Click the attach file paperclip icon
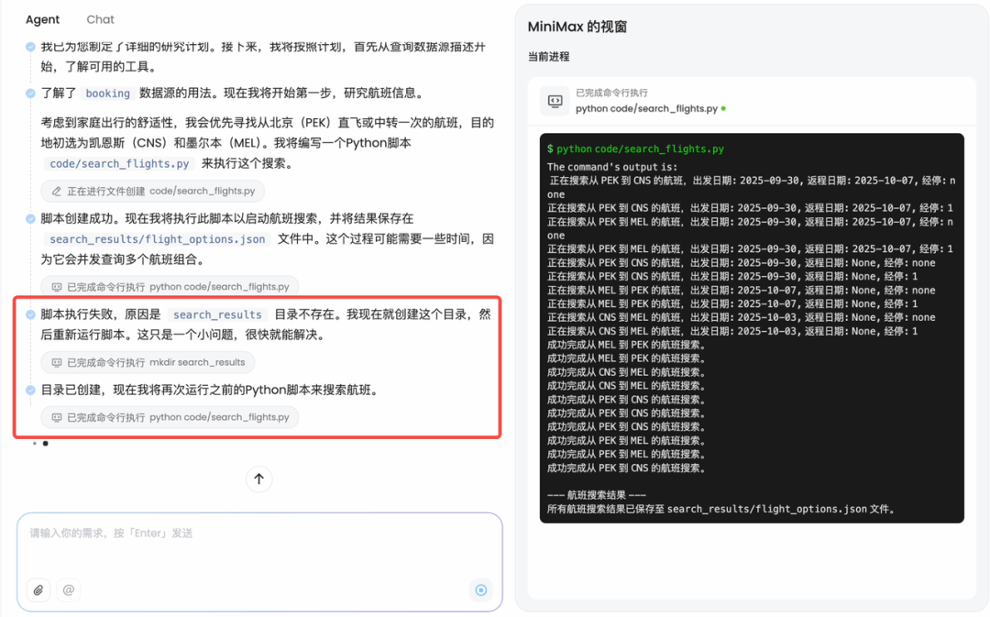990x617 pixels. click(38, 589)
